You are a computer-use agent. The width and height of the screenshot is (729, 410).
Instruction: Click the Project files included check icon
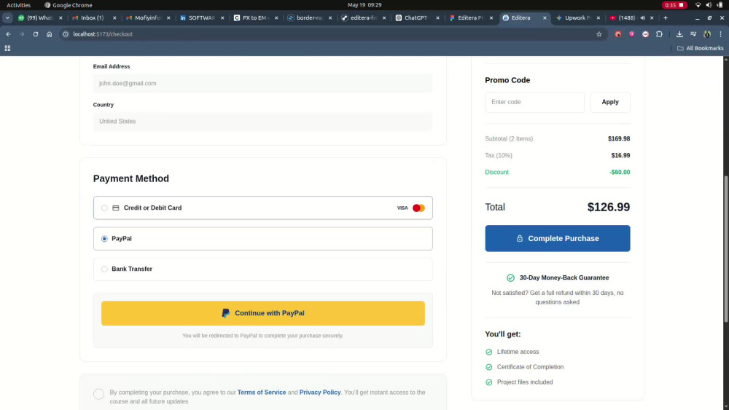[x=488, y=382]
